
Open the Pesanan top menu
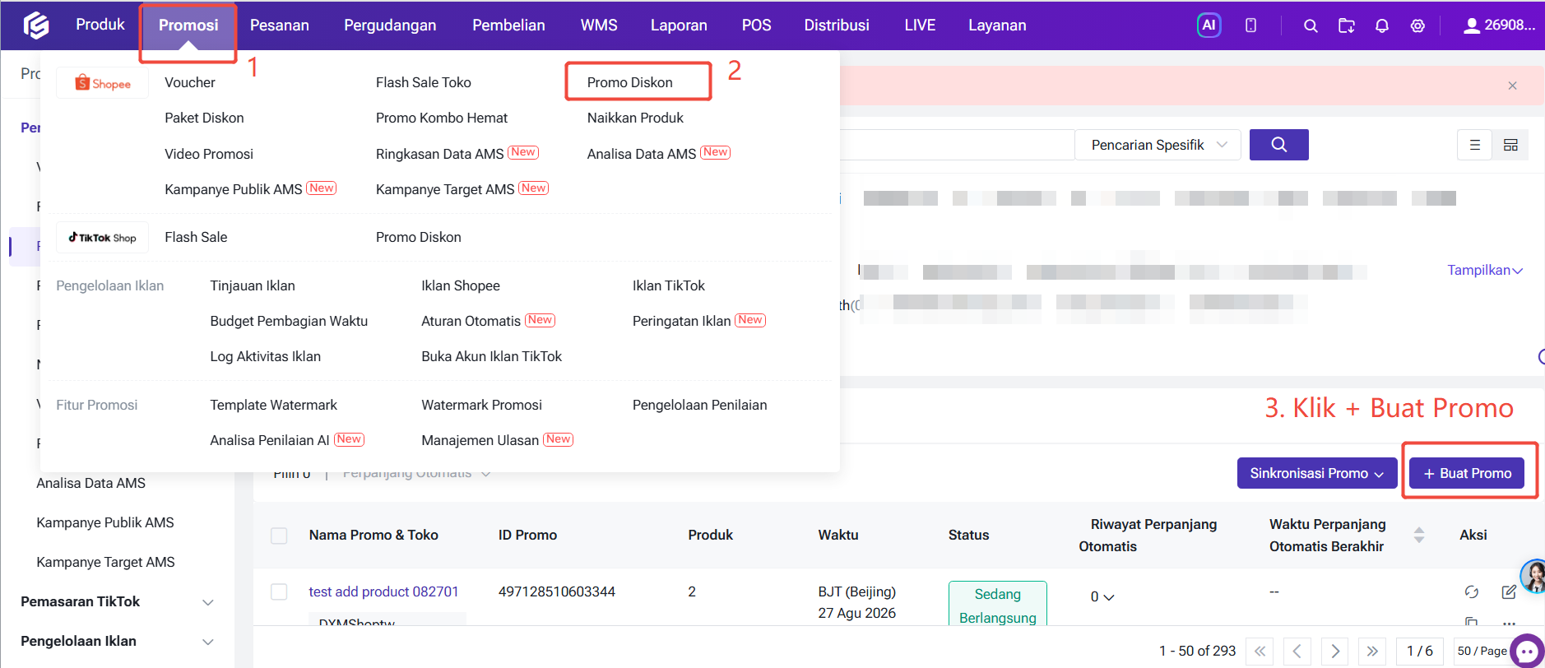[x=280, y=26]
